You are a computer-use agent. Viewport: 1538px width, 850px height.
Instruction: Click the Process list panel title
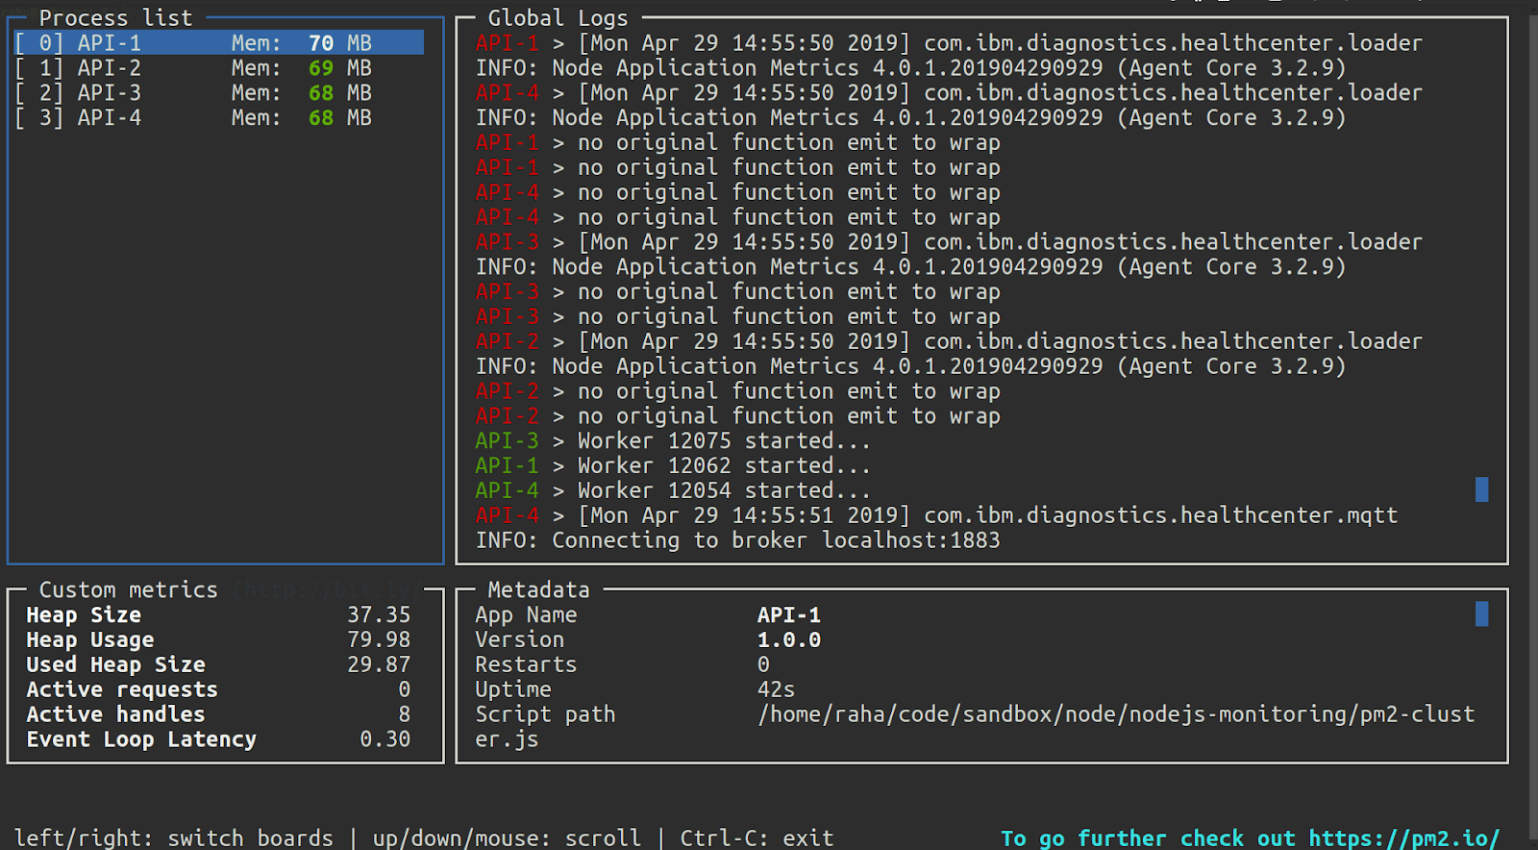tap(115, 18)
